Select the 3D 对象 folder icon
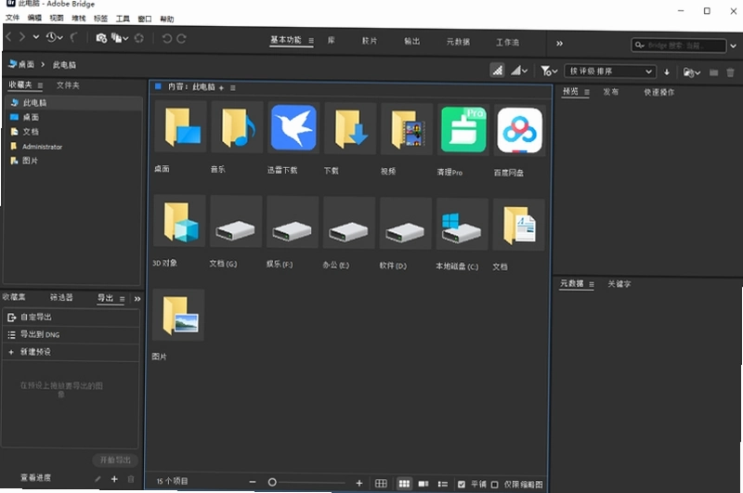This screenshot has width=743, height=493. point(179,221)
